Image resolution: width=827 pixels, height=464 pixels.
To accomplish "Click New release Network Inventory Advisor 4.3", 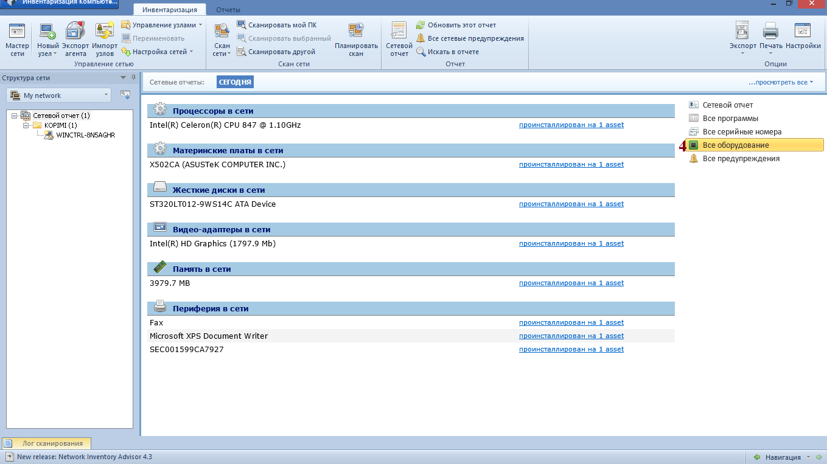I will tap(84, 457).
